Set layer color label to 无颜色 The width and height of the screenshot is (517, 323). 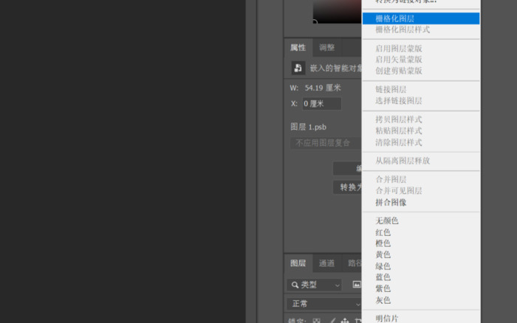(421, 220)
